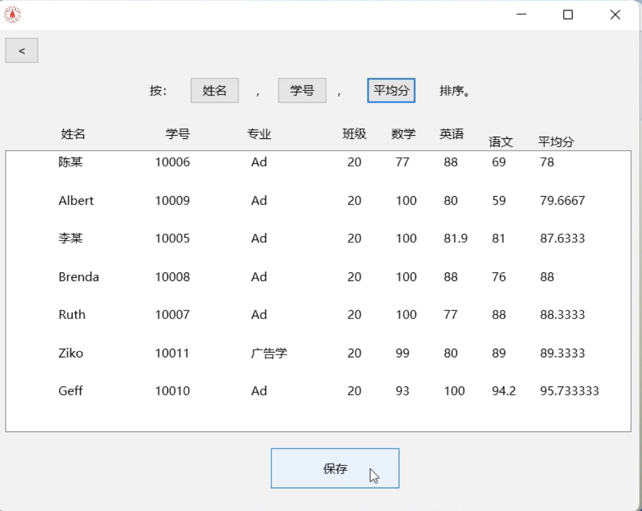Sort the table by 姓名
642x511 pixels.
point(214,90)
